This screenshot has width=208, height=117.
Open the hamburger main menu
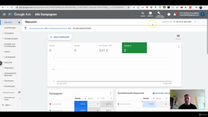tap(4, 14)
